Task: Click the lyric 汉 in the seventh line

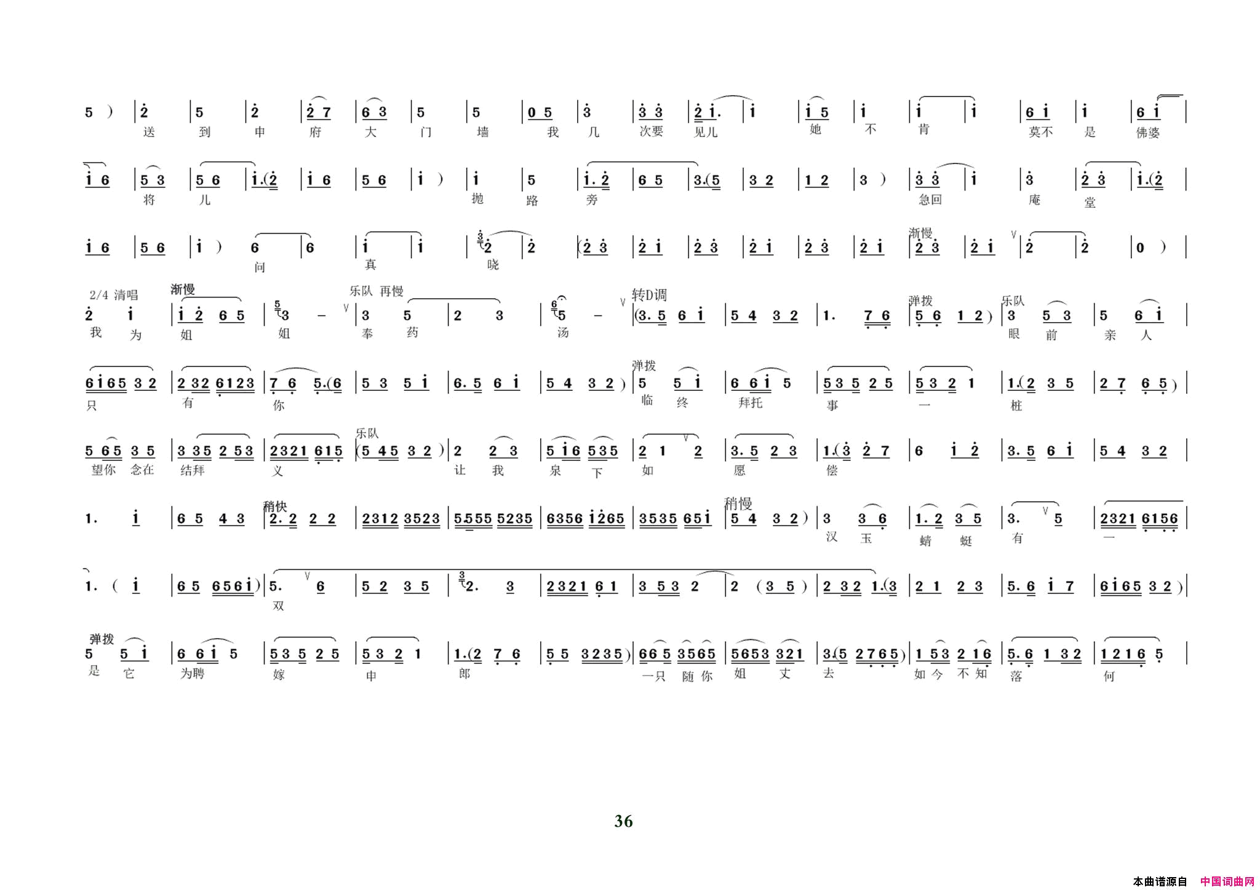Action: pyautogui.click(x=832, y=537)
